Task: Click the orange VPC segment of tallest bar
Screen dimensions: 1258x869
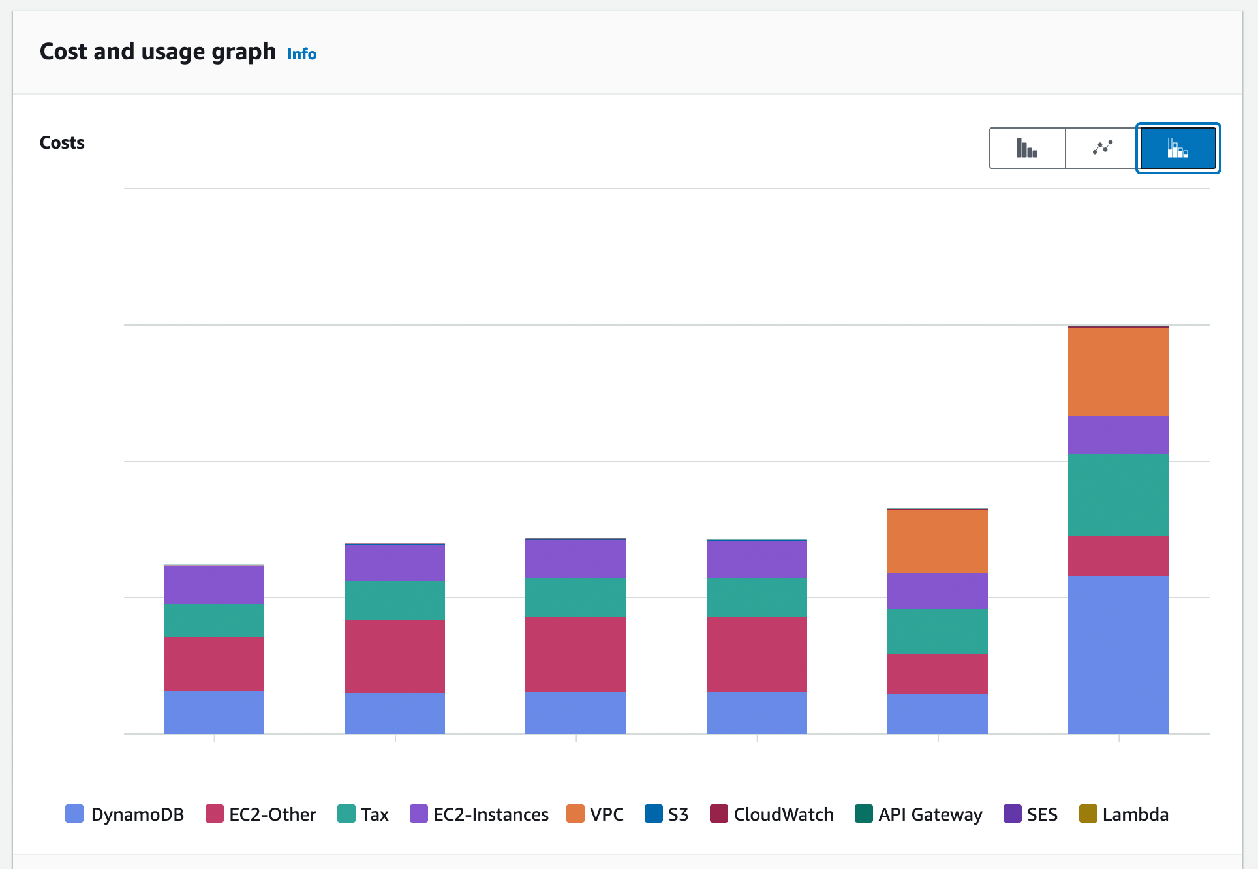Action: tap(1118, 372)
